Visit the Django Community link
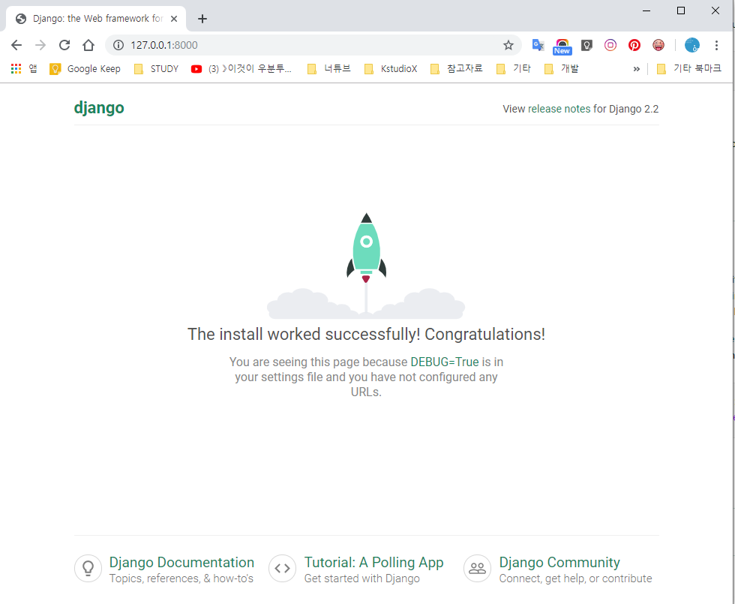735x604 pixels. tap(559, 563)
